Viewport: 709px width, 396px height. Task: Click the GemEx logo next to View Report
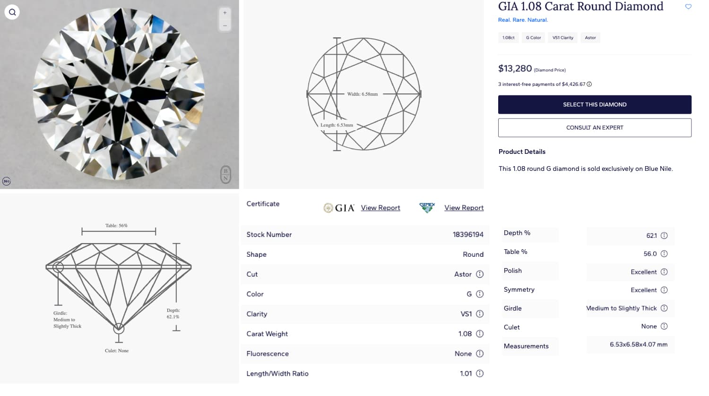(427, 207)
